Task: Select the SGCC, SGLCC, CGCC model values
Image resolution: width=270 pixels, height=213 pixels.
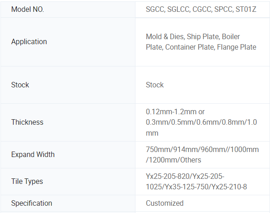Action: click(179, 9)
